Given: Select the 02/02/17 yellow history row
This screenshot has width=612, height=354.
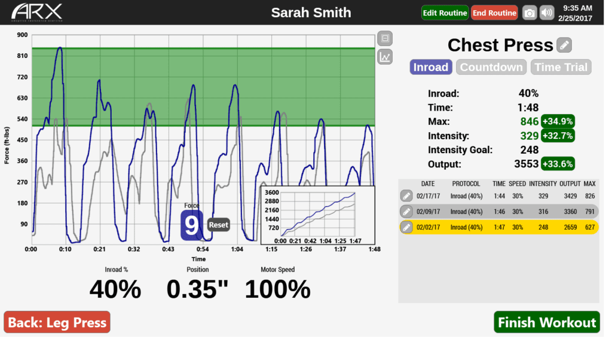Looking at the screenshot, I should [x=499, y=227].
